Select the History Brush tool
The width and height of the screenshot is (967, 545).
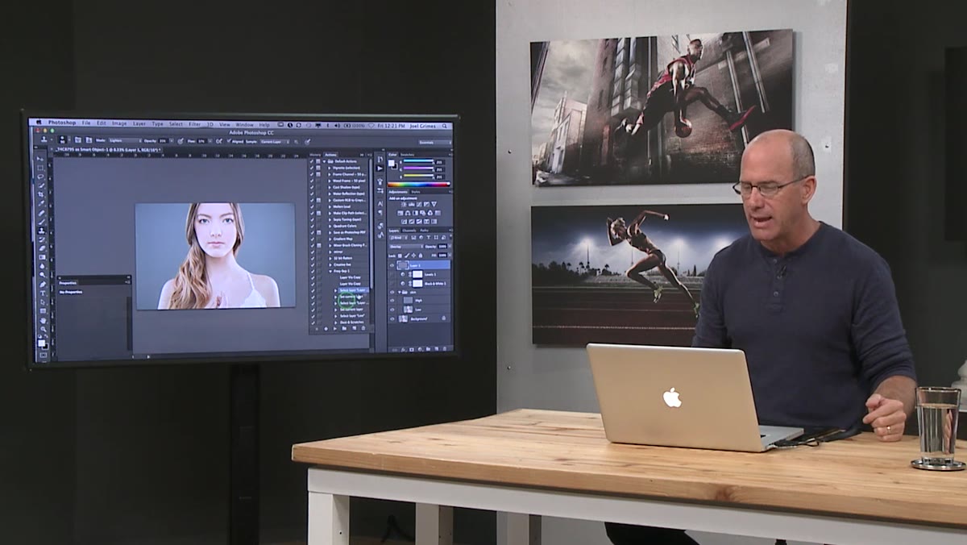(42, 239)
